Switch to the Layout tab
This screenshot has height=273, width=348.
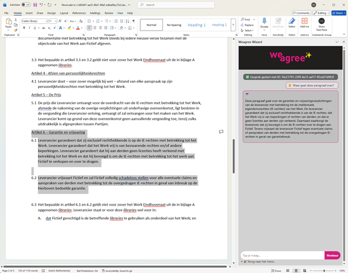pyautogui.click(x=64, y=13)
